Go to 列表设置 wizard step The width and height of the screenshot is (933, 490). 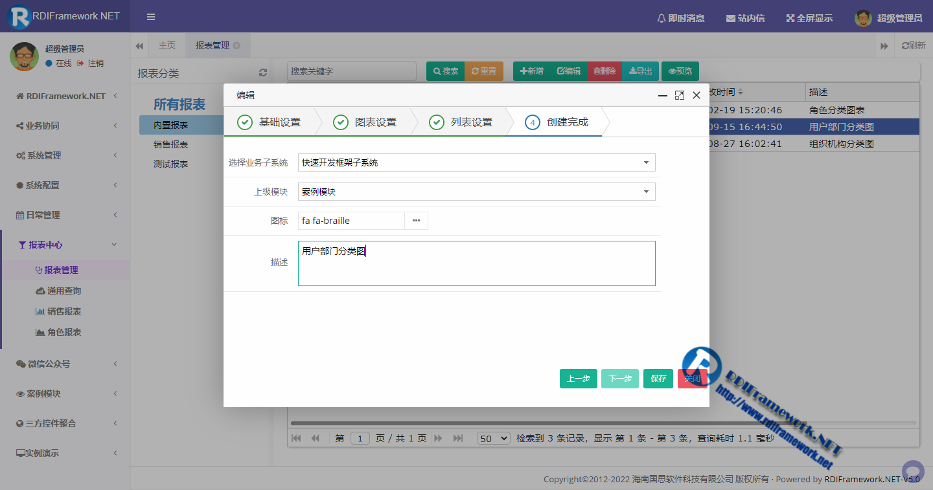coord(461,122)
